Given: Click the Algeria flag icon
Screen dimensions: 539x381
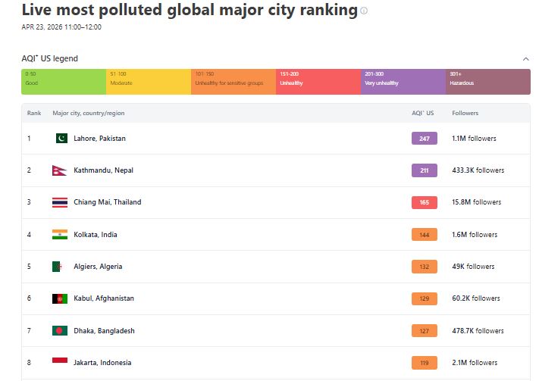Looking at the screenshot, I should tap(59, 267).
